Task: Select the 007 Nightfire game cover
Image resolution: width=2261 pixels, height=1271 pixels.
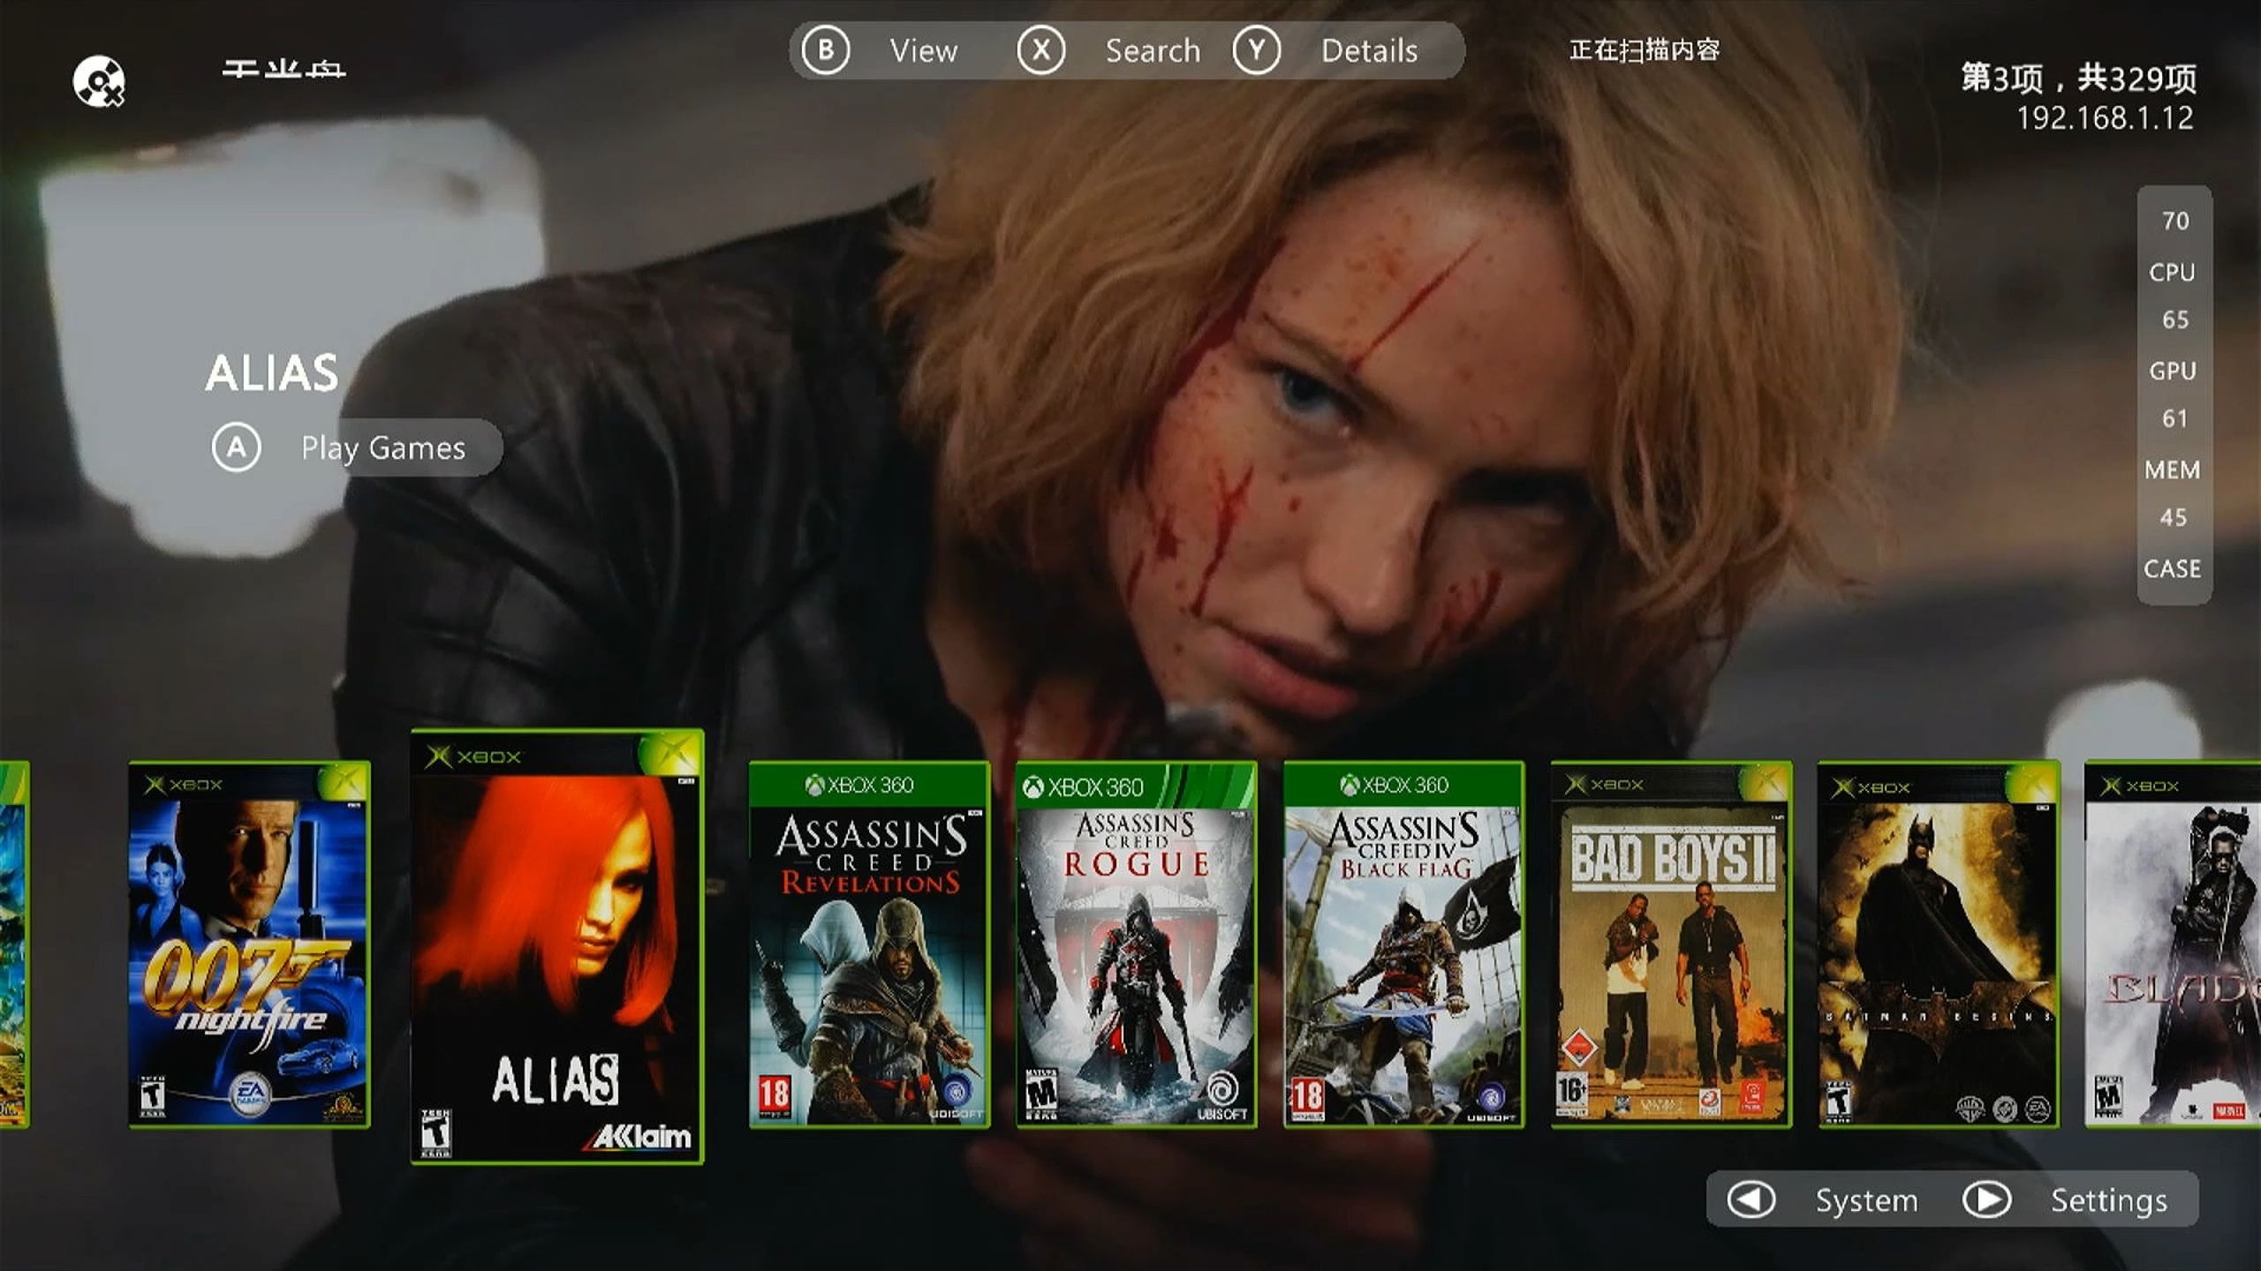Action: [249, 944]
